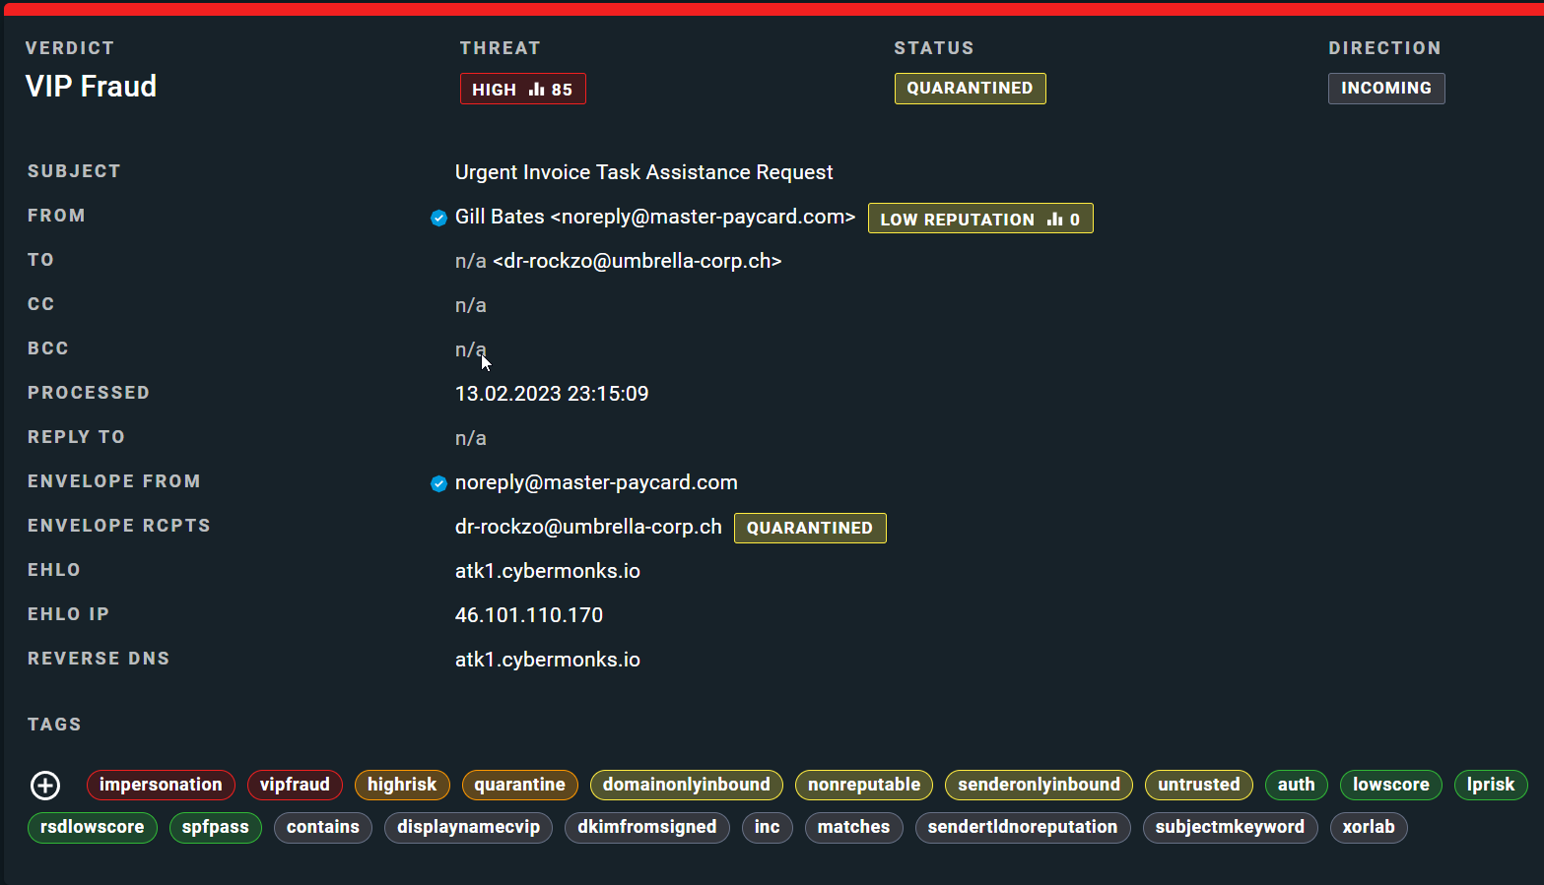The height and width of the screenshot is (885, 1544).
Task: Select the highrisk tag
Action: coord(402,785)
